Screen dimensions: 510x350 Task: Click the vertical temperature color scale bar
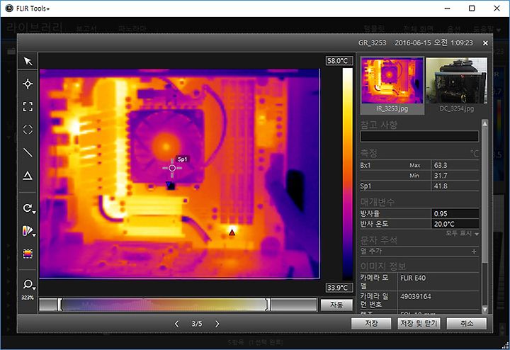347,174
